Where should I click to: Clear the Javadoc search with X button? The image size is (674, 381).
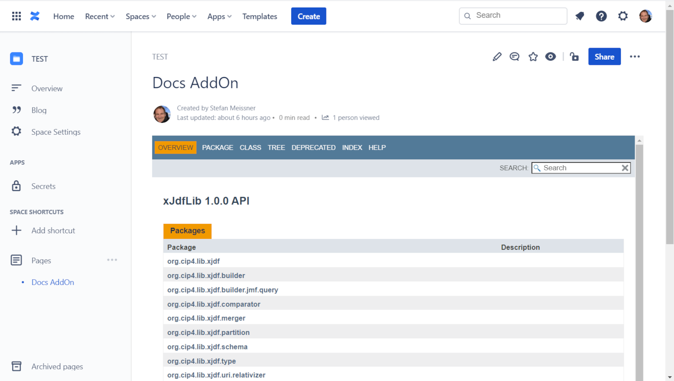[x=625, y=168]
